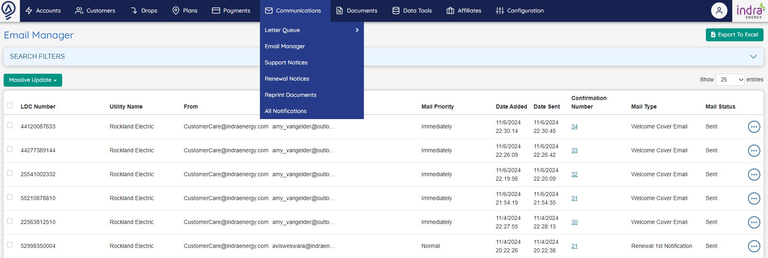Image resolution: width=768 pixels, height=258 pixels.
Task: Click the sliders icon next to Configuration
Action: (x=500, y=11)
